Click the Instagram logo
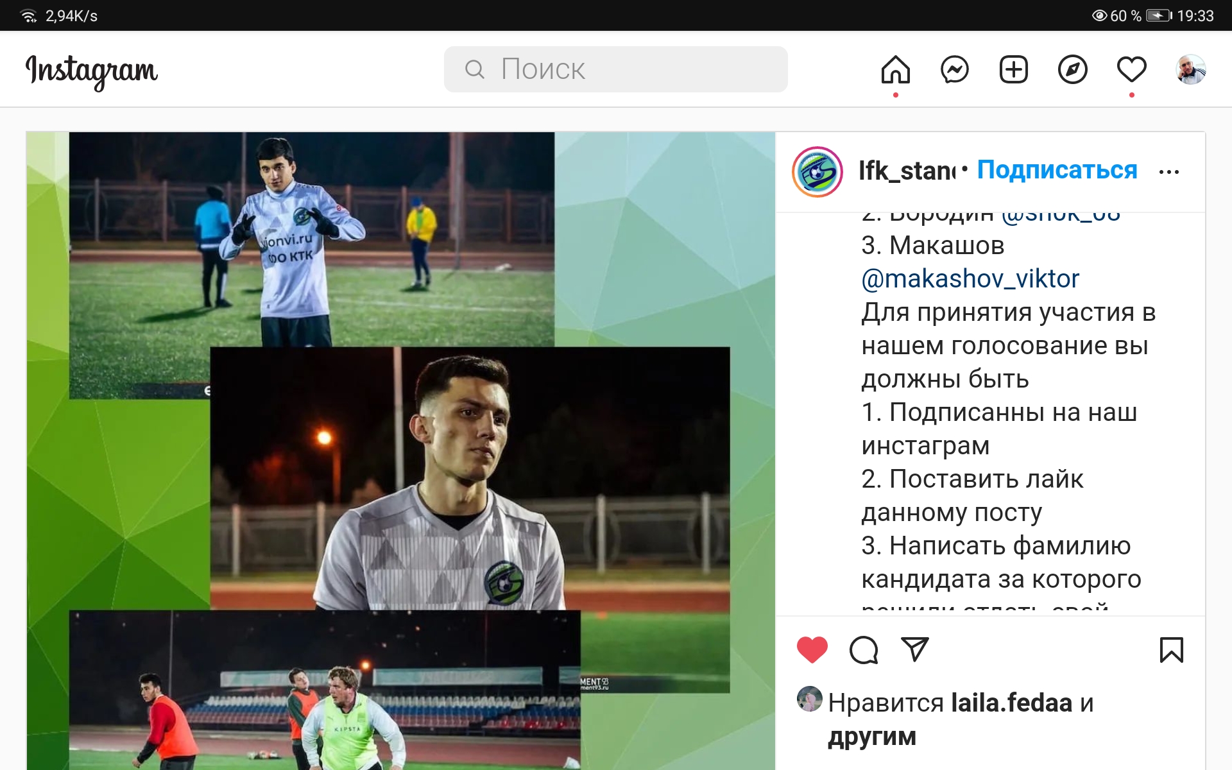This screenshot has height=770, width=1232. [x=91, y=71]
